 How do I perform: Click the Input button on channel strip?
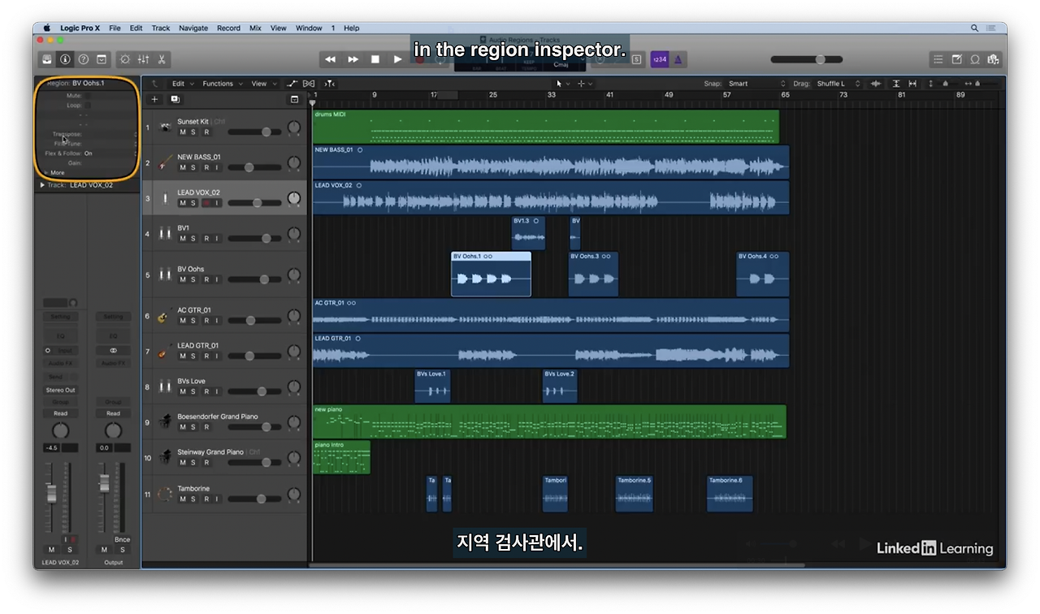[64, 351]
